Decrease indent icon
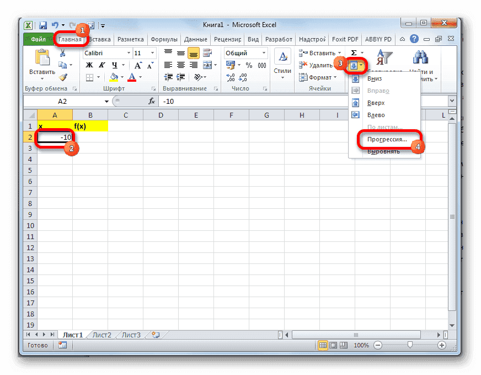Screen dimensions: 481x375 [x=168, y=77]
